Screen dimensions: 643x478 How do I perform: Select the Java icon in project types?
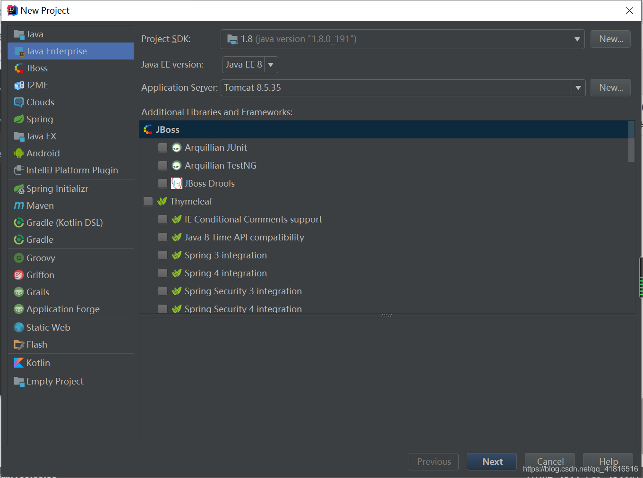coord(19,34)
